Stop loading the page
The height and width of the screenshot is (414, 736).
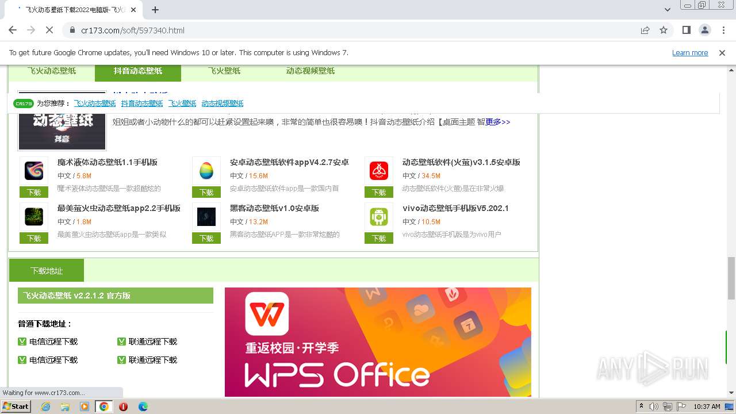[49, 30]
